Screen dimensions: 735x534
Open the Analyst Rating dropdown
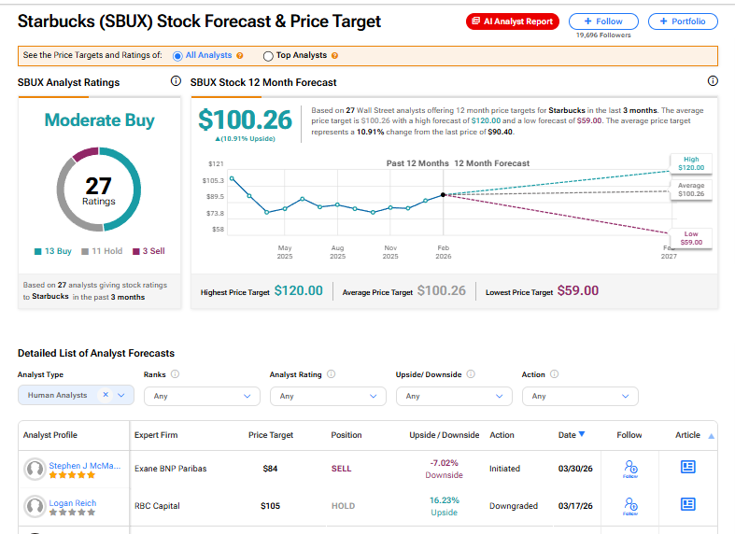pyautogui.click(x=328, y=396)
